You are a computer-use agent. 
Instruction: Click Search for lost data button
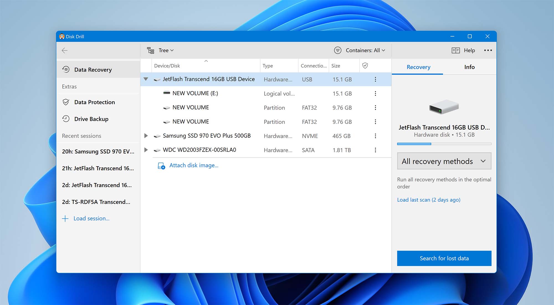(444, 258)
